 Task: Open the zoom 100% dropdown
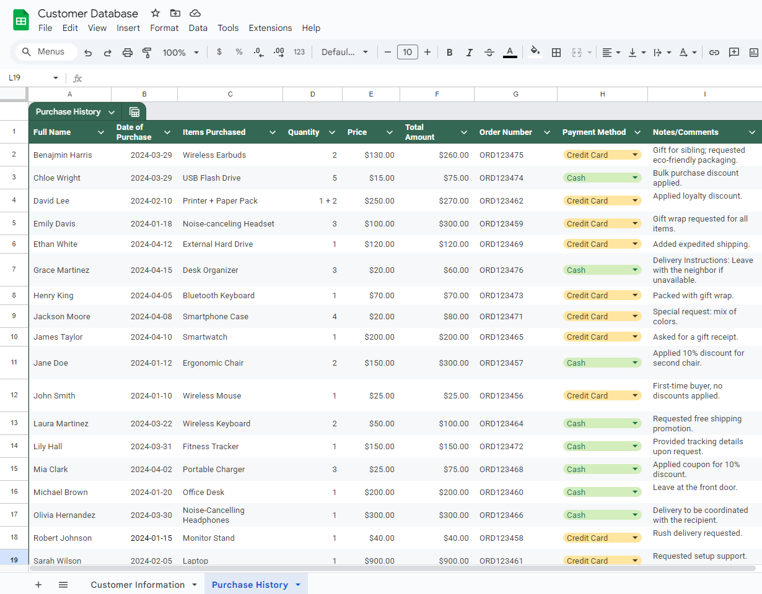(x=181, y=53)
